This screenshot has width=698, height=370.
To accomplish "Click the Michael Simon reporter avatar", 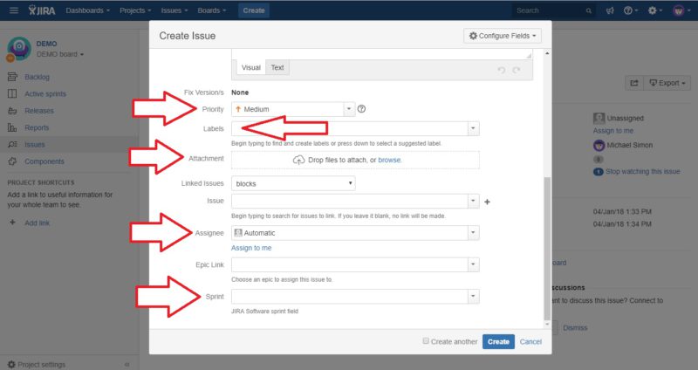I will 599,145.
